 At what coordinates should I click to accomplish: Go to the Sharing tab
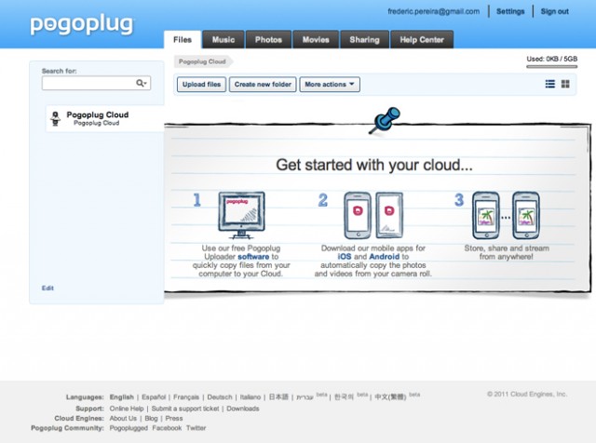pos(364,39)
